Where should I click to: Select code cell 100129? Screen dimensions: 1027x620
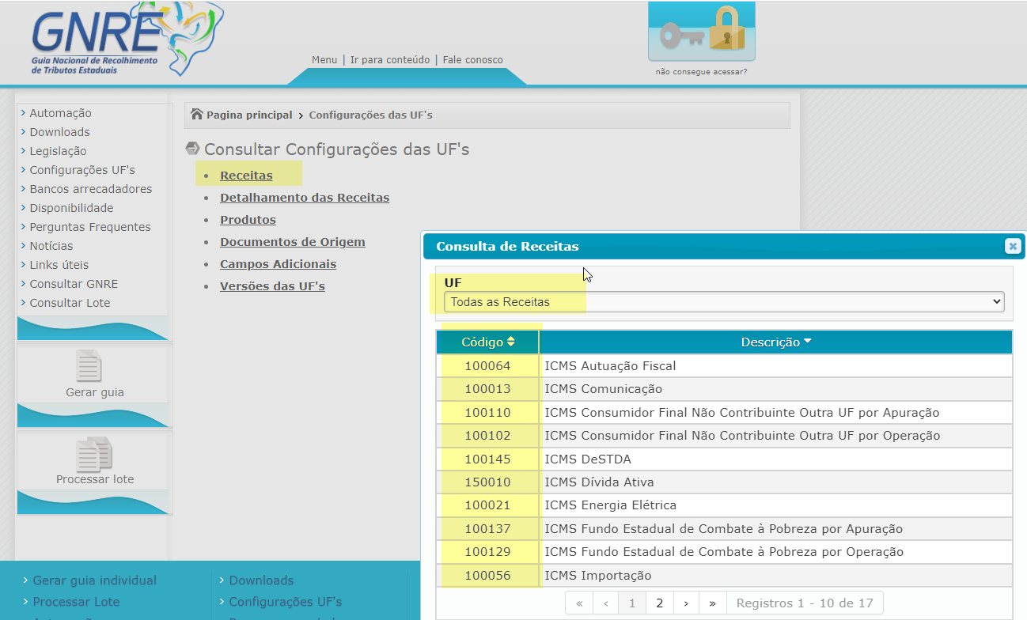click(487, 552)
